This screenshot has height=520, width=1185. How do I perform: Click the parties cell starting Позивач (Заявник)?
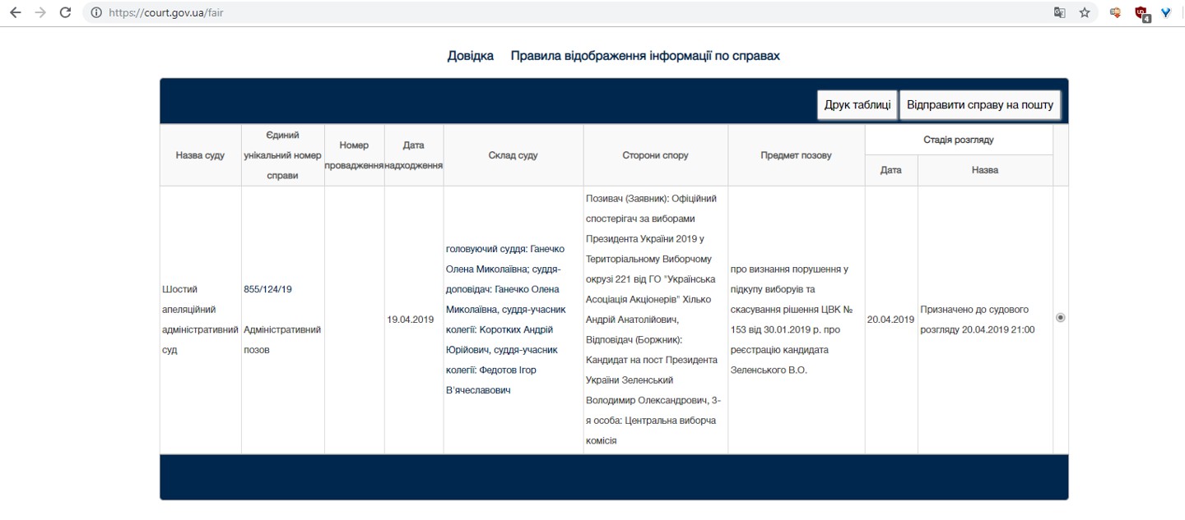pyautogui.click(x=656, y=320)
